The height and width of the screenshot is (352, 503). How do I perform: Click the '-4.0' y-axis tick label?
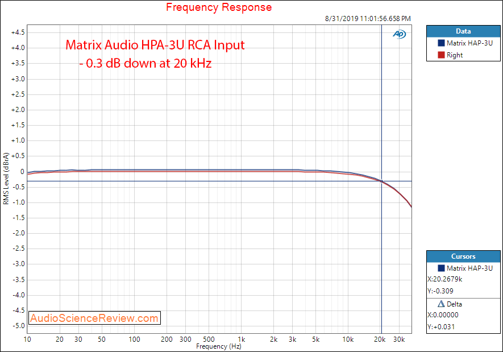[x=19, y=295]
